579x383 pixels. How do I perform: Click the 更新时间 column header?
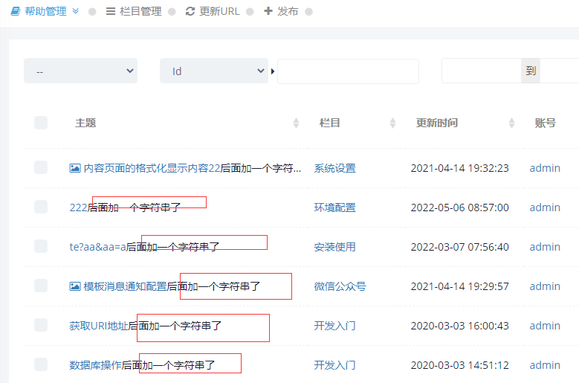pyautogui.click(x=437, y=123)
